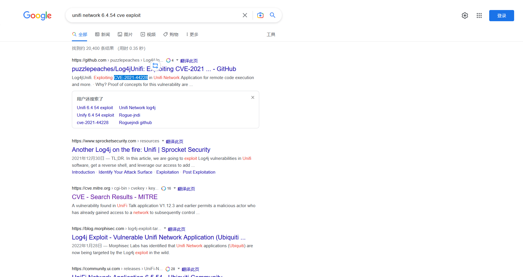This screenshot has width=523, height=277.
Task: Switch to the 视频 tab
Action: point(148,34)
